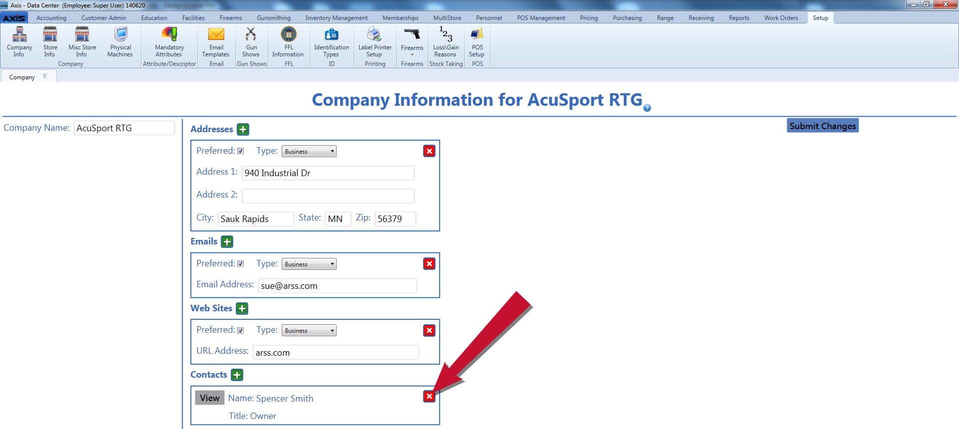Viewport: 959px width, 429px height.
Task: Add a new address with plus icon
Action: coord(243,130)
